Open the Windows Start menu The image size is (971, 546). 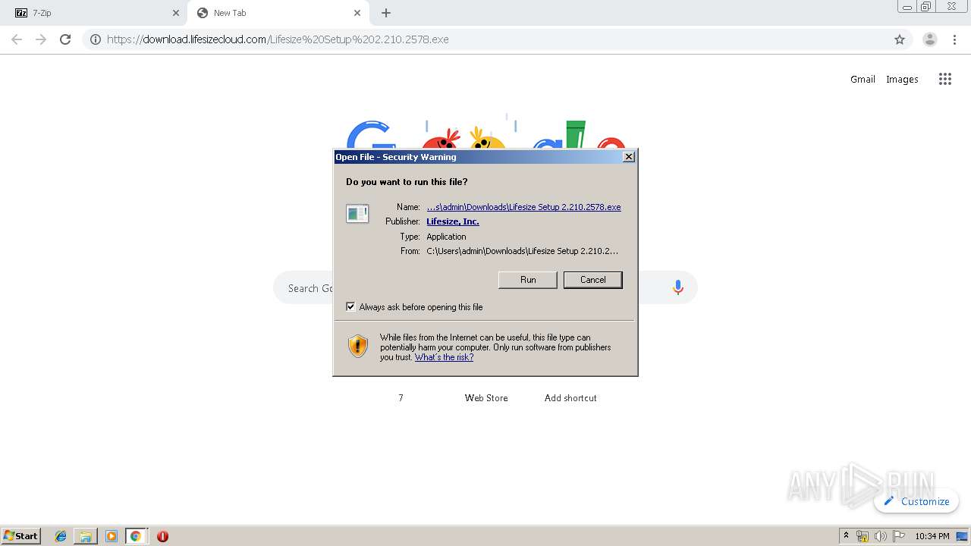coord(21,535)
